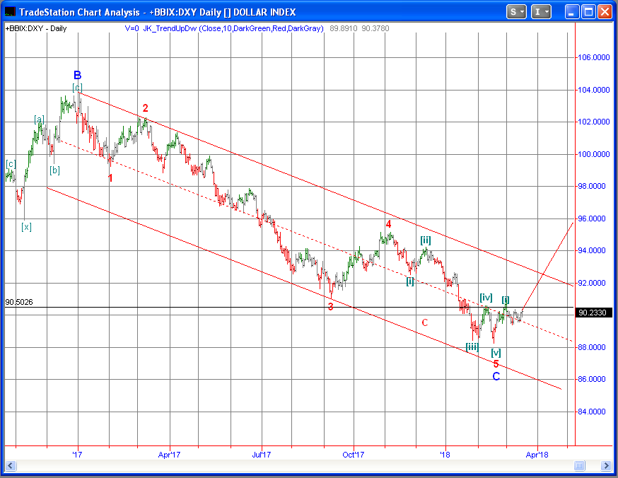This screenshot has height=478, width=618.
Task: Maximize the Chart Analysis window
Action: (588, 12)
